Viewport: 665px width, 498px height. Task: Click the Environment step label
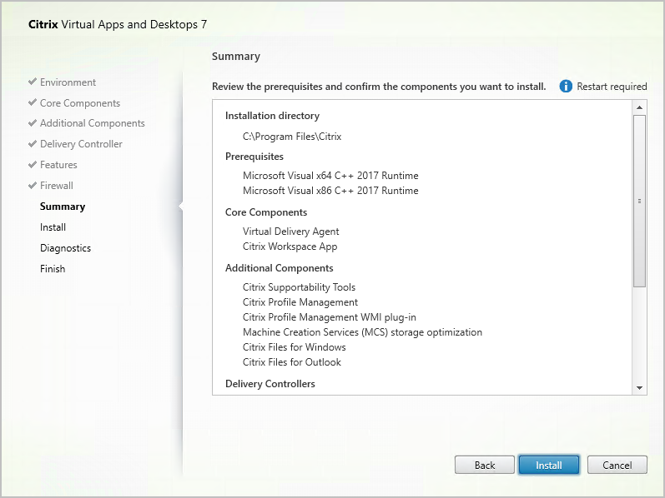click(68, 82)
